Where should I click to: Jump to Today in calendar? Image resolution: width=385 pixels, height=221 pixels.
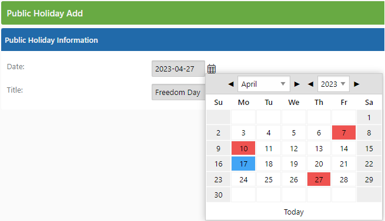click(x=294, y=212)
